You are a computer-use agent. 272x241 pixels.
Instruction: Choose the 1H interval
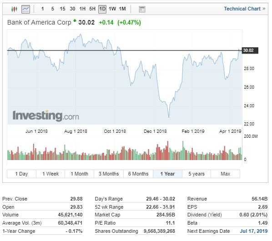pos(82,9)
